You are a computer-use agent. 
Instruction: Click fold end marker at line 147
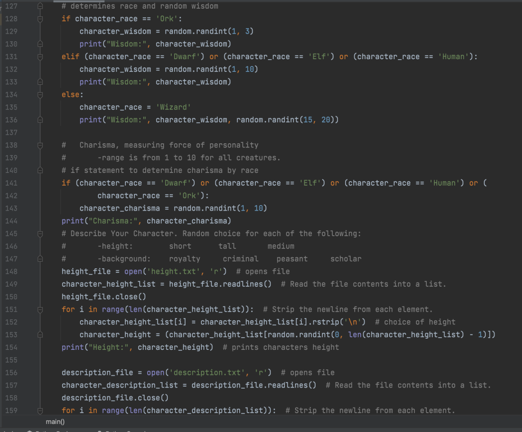pos(40,259)
